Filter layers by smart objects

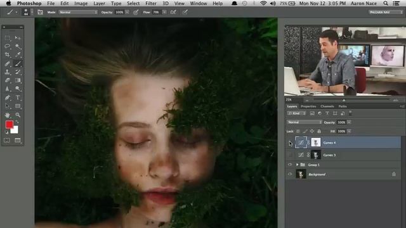343,113
